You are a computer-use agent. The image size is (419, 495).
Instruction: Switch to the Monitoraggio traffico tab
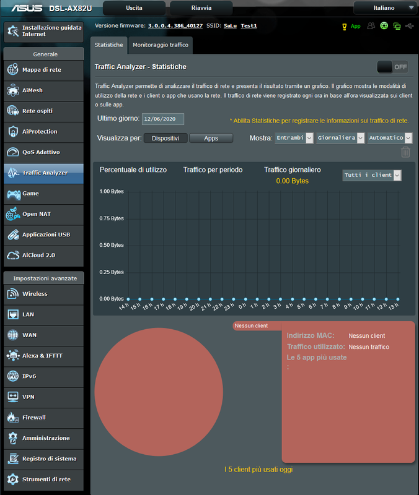point(161,45)
